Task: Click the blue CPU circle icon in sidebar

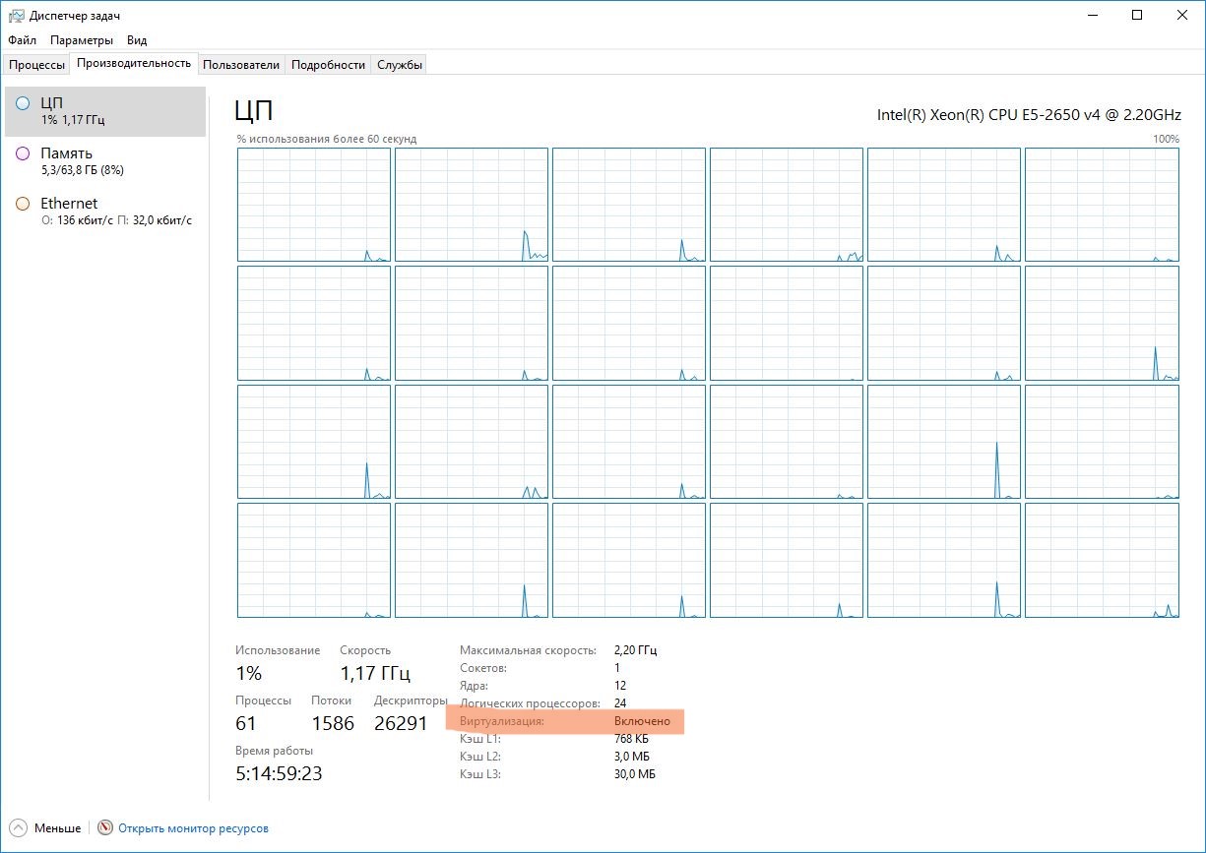Action: (x=23, y=103)
